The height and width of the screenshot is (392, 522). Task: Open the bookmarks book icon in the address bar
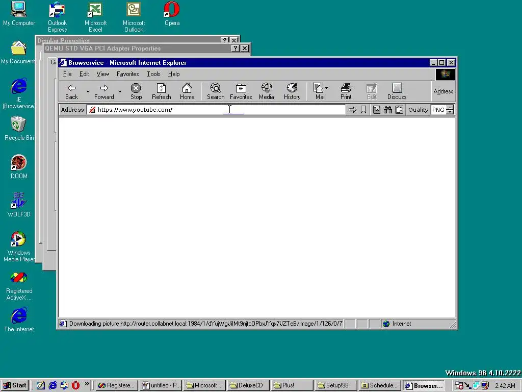point(377,110)
